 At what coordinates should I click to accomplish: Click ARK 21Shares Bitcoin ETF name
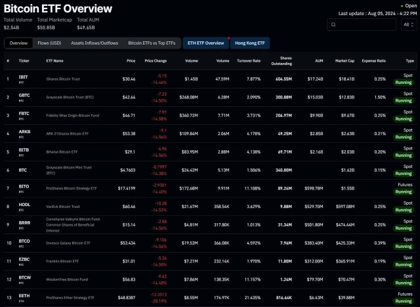pyautogui.click(x=67, y=134)
